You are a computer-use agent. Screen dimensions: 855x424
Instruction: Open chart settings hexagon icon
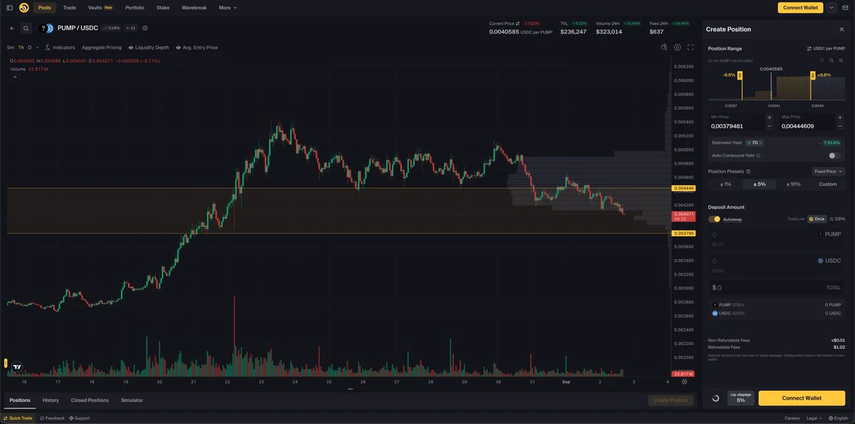(678, 47)
